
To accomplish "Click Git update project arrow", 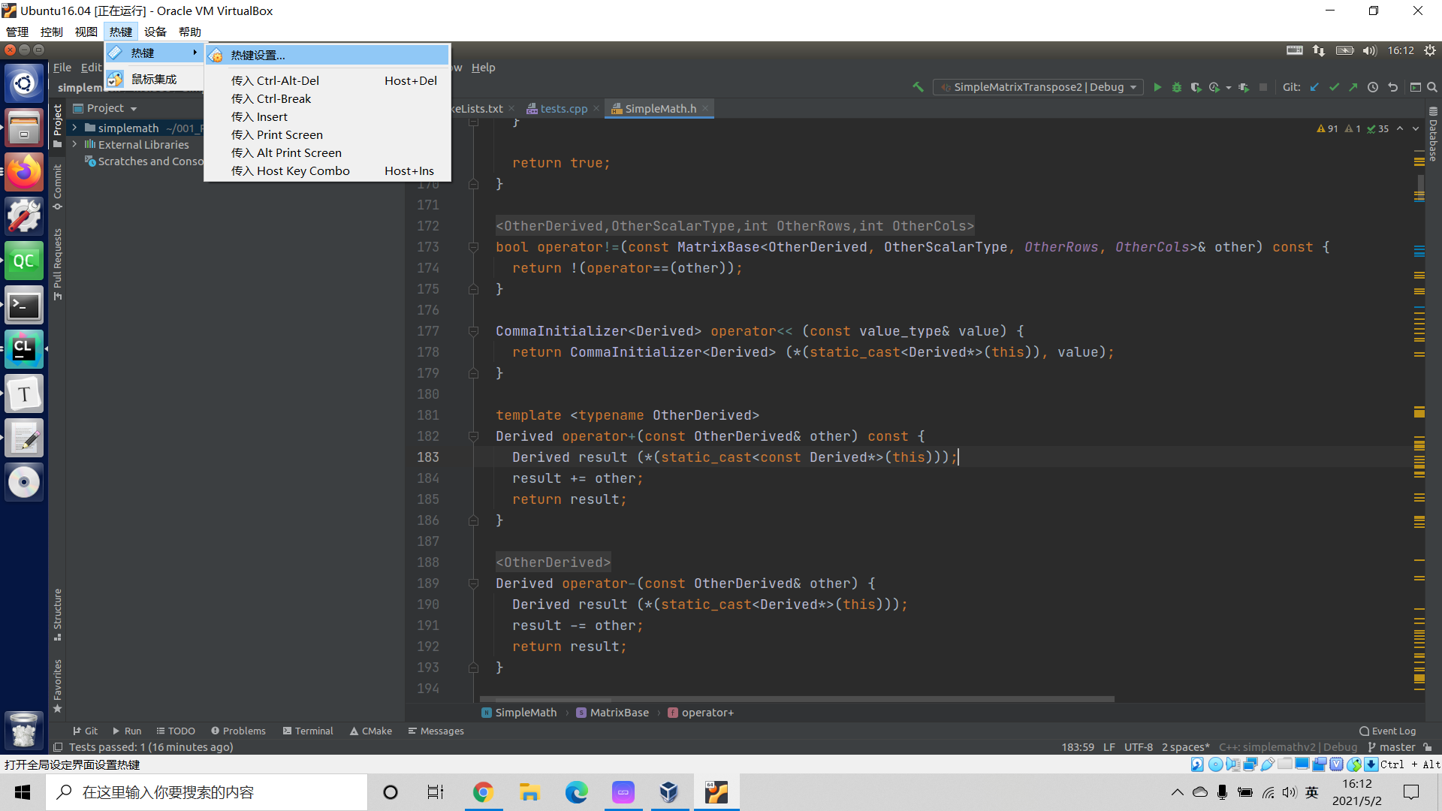I will pyautogui.click(x=1314, y=87).
